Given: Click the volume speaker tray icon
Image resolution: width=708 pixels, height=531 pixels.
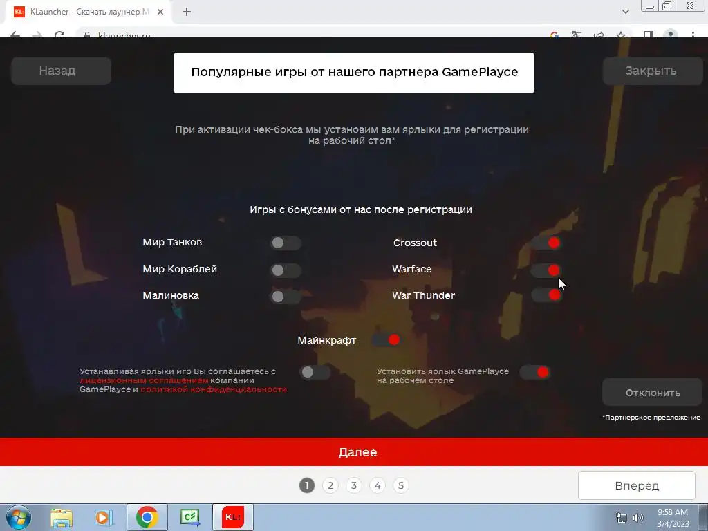Looking at the screenshot, I should pos(638,518).
